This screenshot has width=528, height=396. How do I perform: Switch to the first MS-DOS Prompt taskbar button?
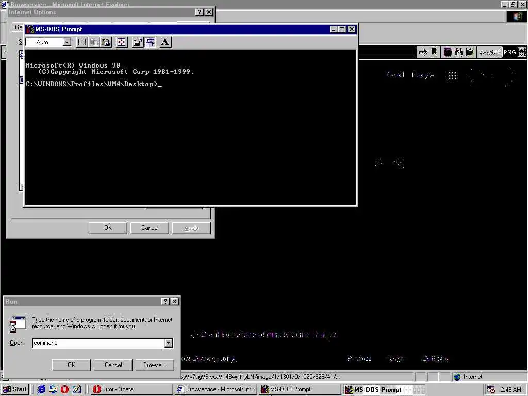[300, 389]
